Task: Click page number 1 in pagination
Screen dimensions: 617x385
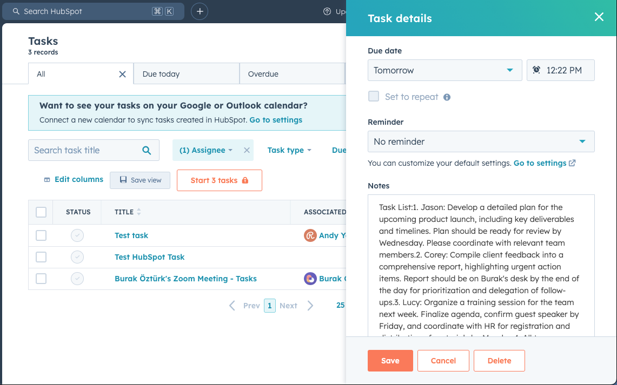Action: pyautogui.click(x=269, y=306)
